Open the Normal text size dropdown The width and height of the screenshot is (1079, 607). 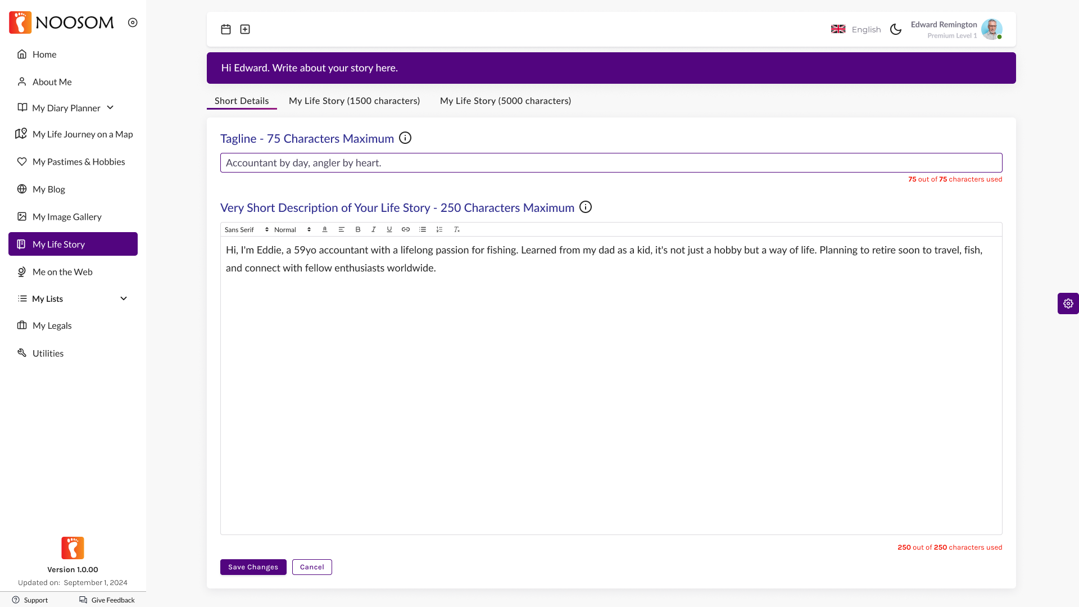[292, 229]
